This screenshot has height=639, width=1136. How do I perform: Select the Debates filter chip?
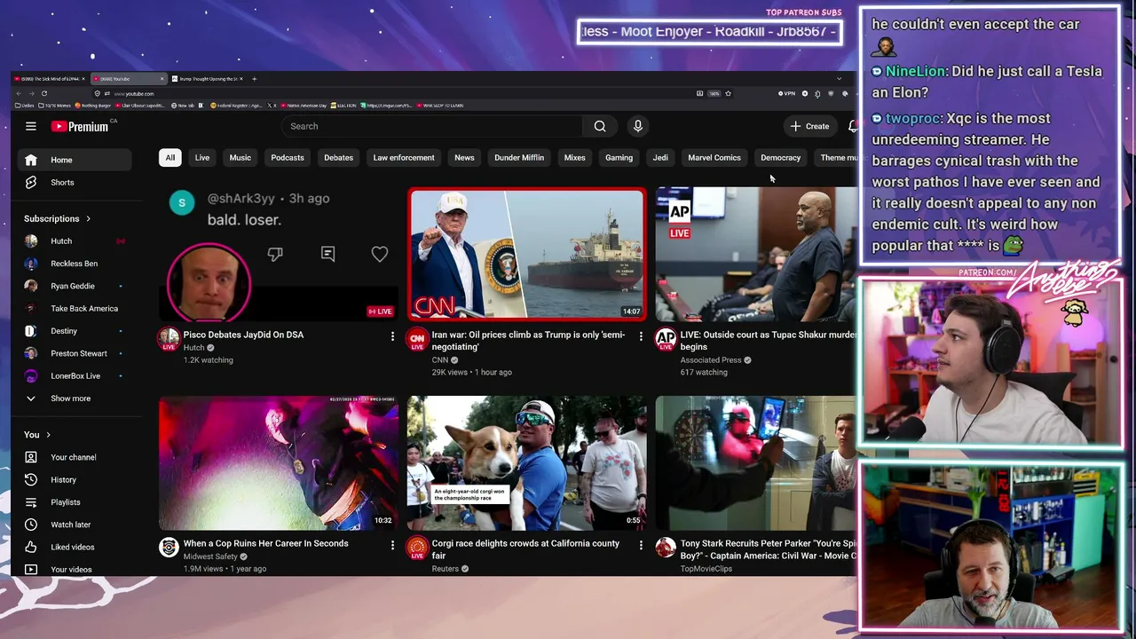pyautogui.click(x=338, y=158)
